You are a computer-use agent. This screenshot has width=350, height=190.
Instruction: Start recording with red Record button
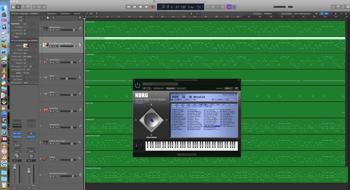[153, 7]
